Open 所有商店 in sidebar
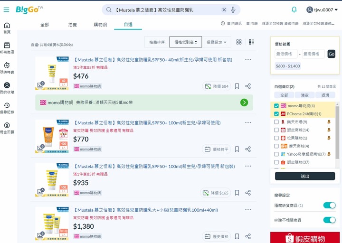The height and width of the screenshot is (243, 342). (7, 48)
